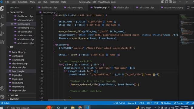Close function.php in Open Editors list
This screenshot has width=194, height=109.
pyautogui.click(x=12, y=24)
